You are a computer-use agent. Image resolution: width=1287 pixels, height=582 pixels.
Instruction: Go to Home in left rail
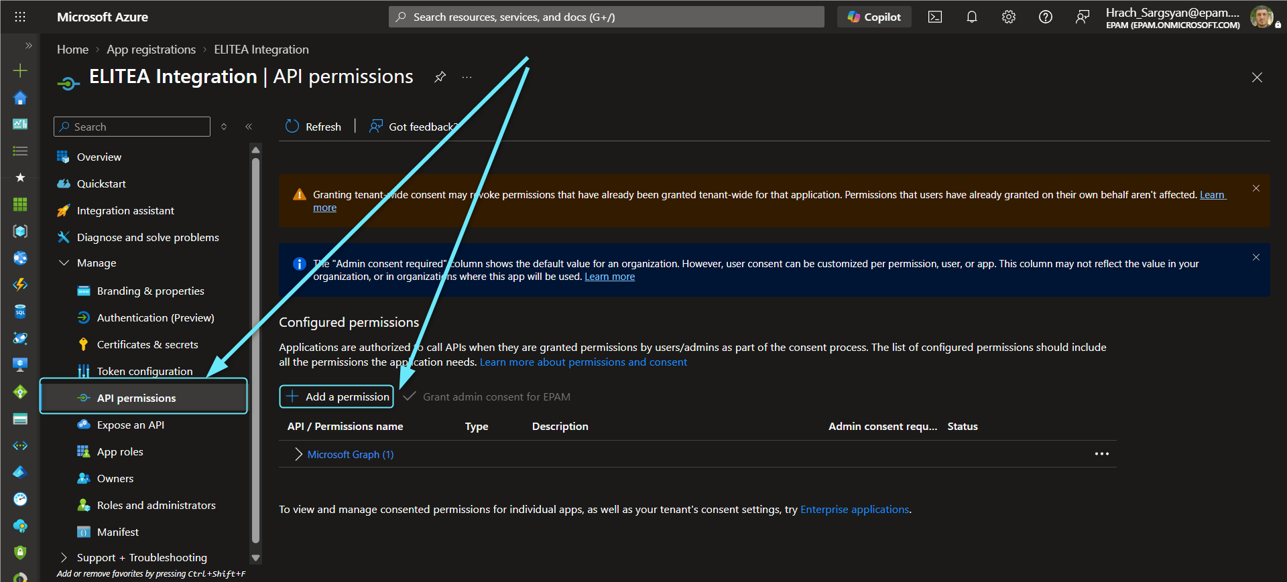point(20,98)
